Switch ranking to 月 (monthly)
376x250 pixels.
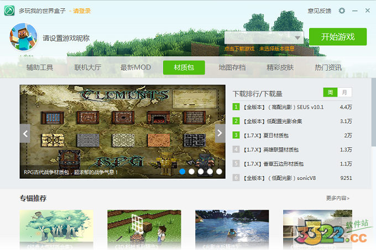344,92
